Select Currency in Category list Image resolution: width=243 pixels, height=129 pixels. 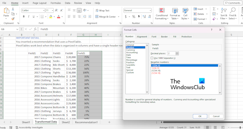point(131,50)
